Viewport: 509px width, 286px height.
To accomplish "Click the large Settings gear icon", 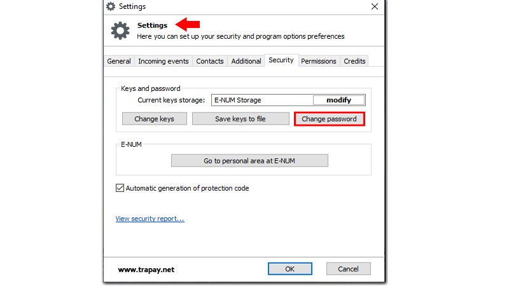I will tap(120, 31).
